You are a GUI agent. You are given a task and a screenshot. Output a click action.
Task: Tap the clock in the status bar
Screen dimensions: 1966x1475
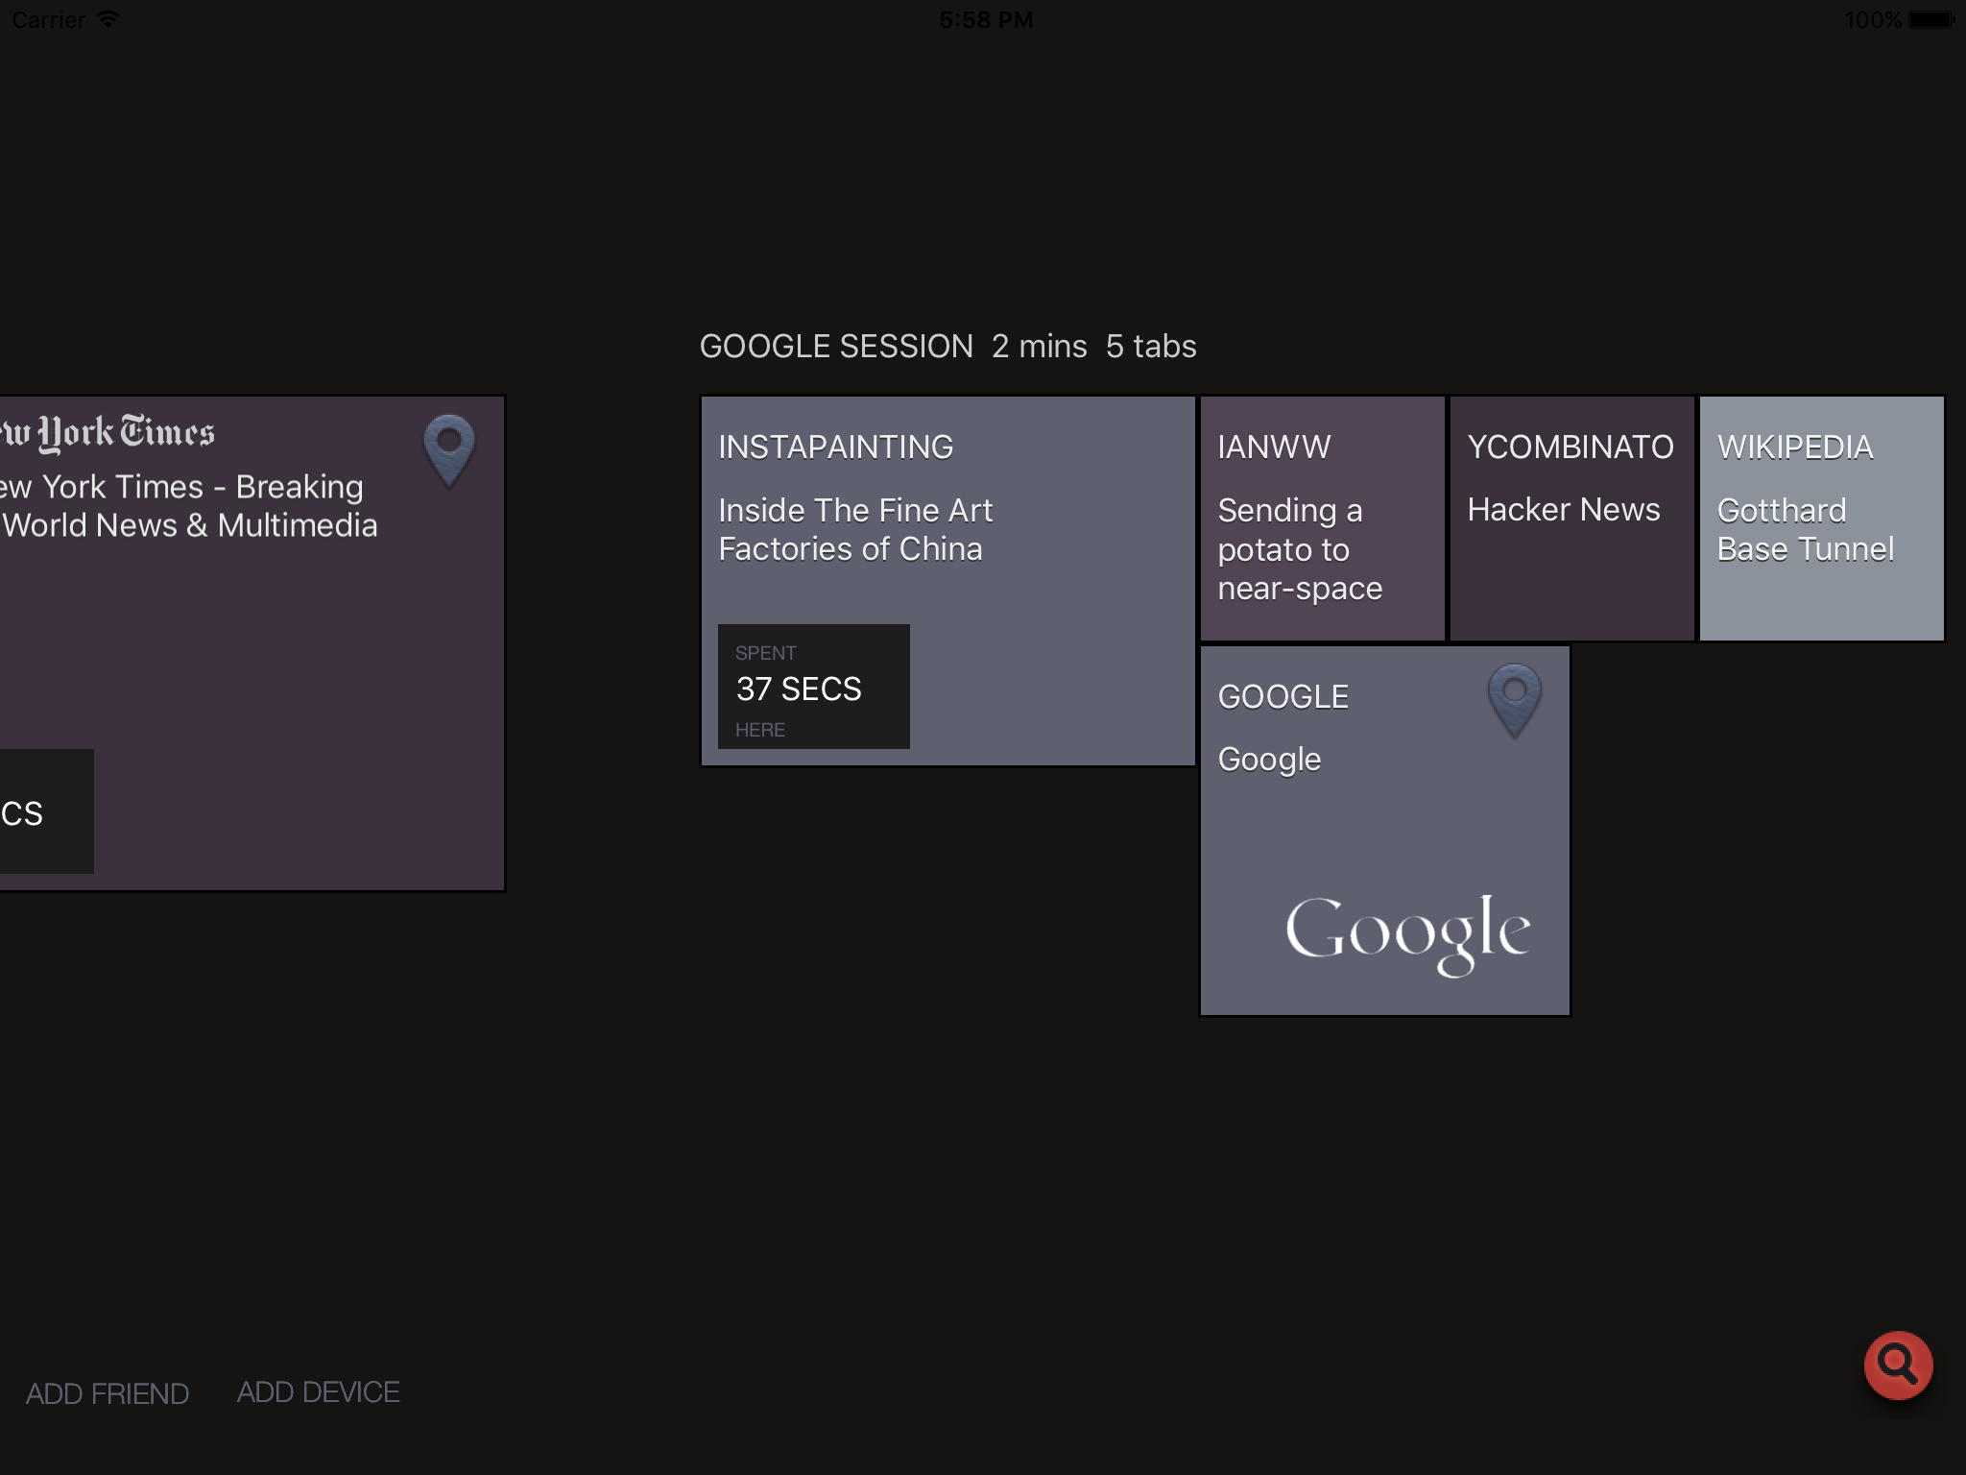[x=985, y=19]
